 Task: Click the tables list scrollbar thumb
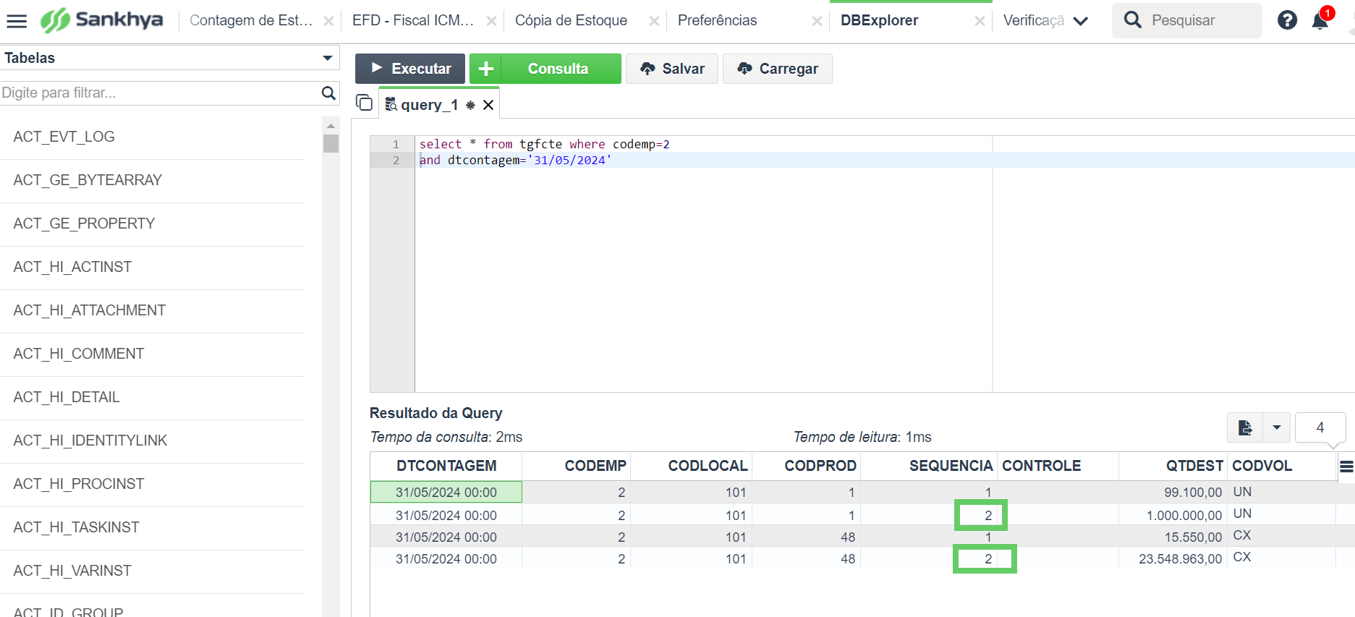[331, 143]
